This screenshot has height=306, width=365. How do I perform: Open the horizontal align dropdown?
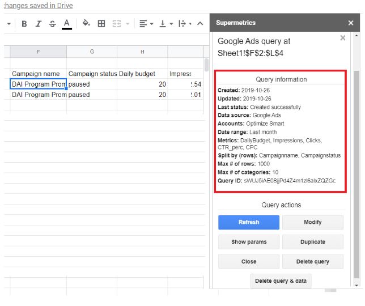click(146, 23)
